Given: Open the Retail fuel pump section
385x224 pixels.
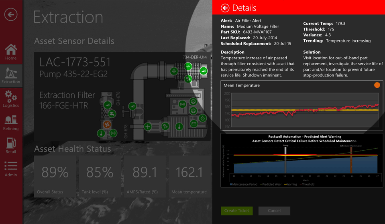Looking at the screenshot, I should pos(11,146).
